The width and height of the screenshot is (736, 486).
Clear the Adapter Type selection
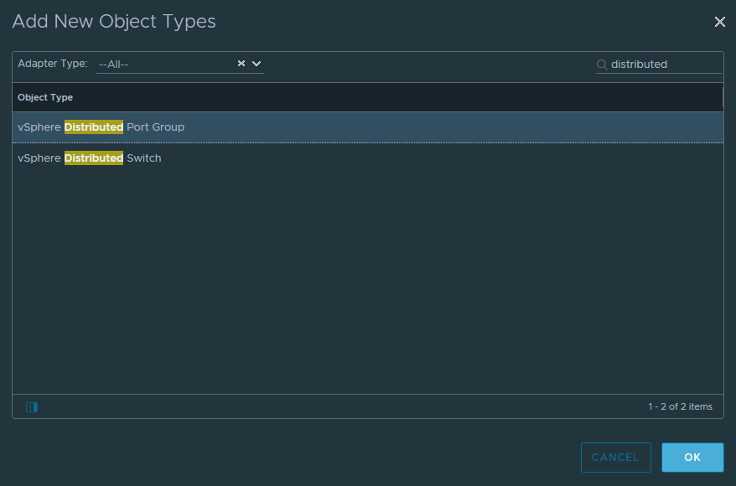click(241, 64)
